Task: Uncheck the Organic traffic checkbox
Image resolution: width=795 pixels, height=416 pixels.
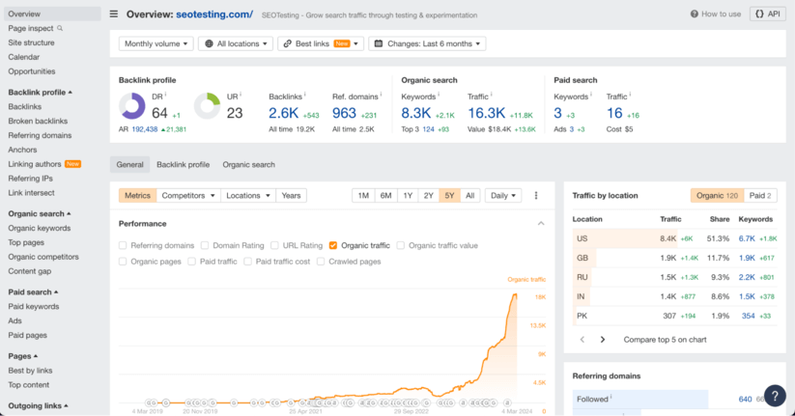Action: coord(333,245)
